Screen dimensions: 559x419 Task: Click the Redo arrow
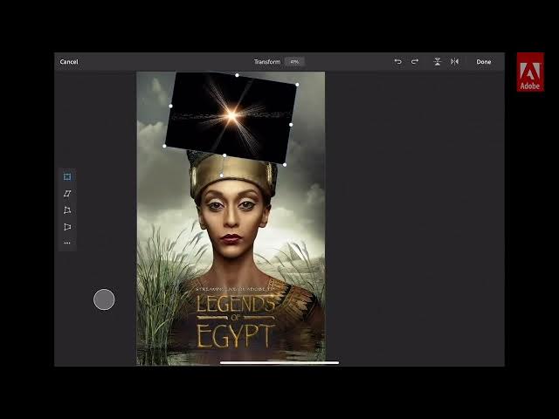pos(415,62)
